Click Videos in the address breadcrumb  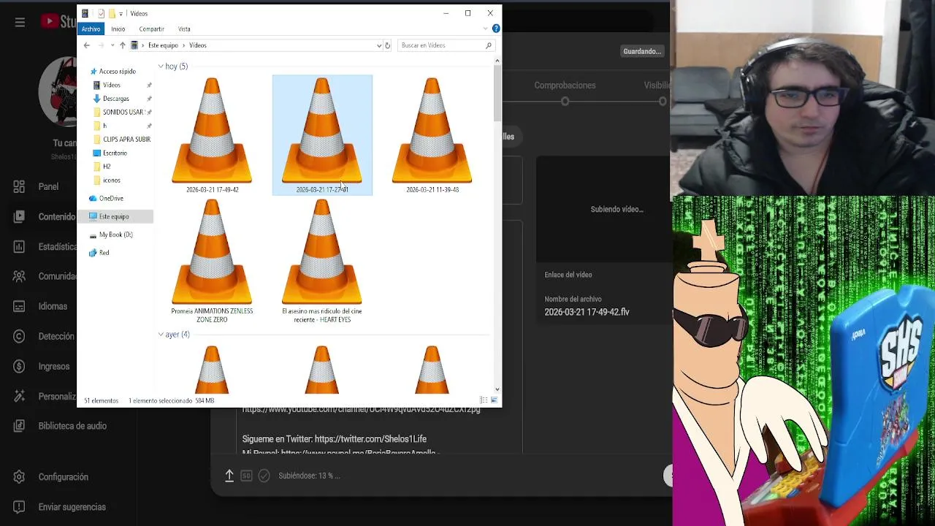198,45
